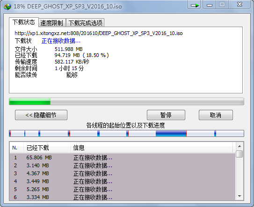The width and height of the screenshot is (254, 207).
Task: Click the green download progress bar
Action: 30,101
